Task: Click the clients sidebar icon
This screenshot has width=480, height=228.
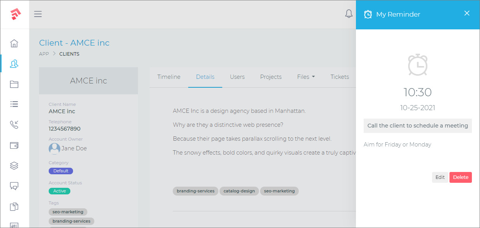Action: click(x=14, y=64)
